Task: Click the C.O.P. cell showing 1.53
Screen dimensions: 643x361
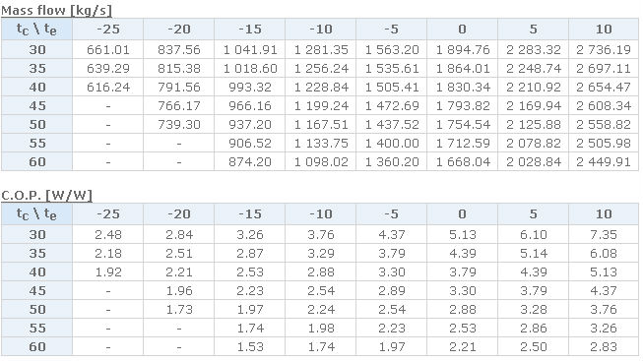Action: [x=250, y=346]
